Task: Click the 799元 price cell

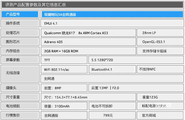Action: pos(112,115)
